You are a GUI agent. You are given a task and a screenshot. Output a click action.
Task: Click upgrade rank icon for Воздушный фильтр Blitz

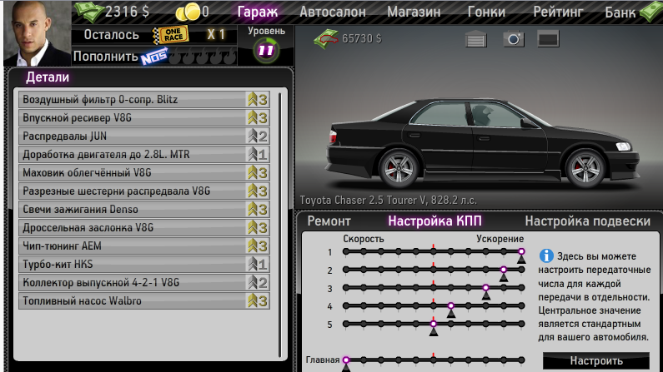pyautogui.click(x=258, y=100)
